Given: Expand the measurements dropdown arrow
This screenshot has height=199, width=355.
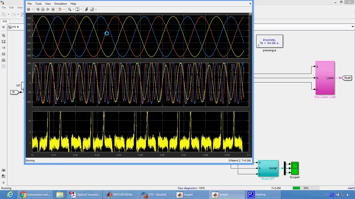Looking at the screenshot, I should pos(96,9).
